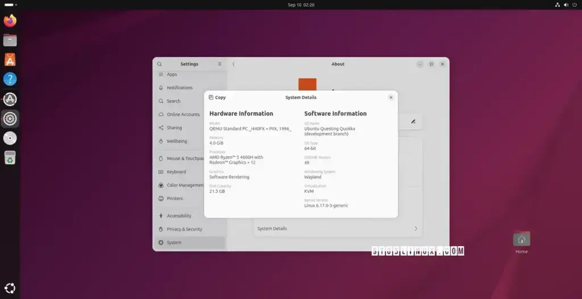Open the disc media dock icon
The image size is (582, 299).
coord(10,138)
